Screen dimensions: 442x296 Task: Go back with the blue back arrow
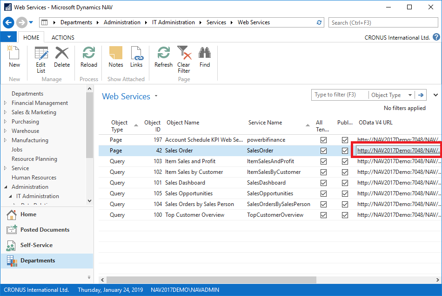8,22
